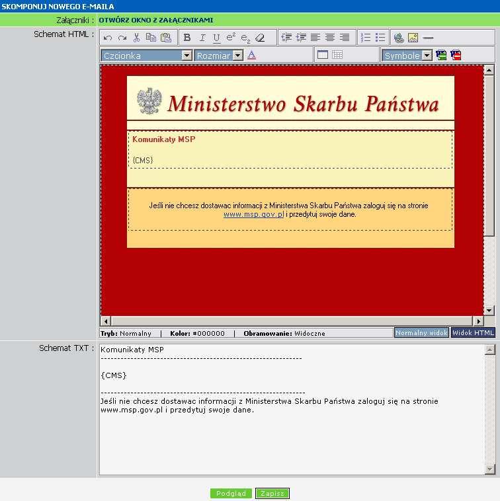The image size is (500, 501).
Task: Insert bulleted list
Action: point(380,38)
